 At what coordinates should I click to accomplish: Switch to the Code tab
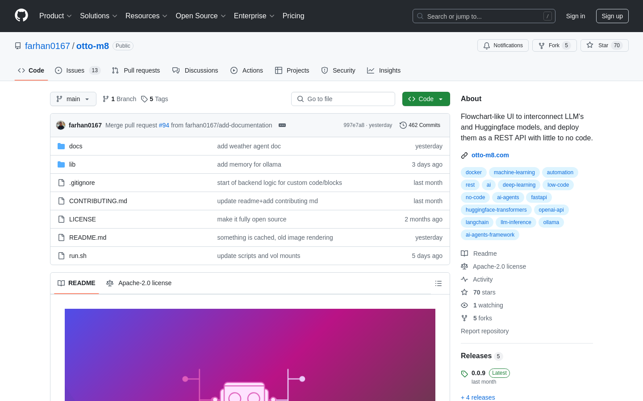tap(31, 70)
